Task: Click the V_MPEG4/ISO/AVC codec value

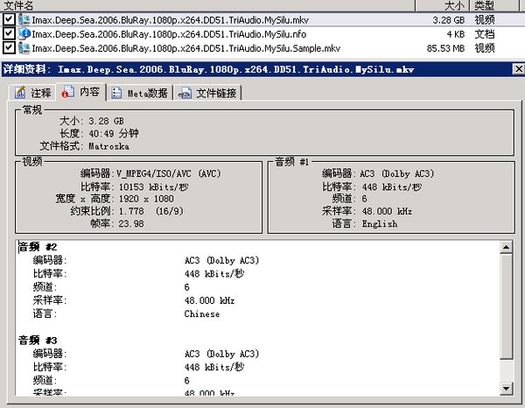Action: coord(168,173)
